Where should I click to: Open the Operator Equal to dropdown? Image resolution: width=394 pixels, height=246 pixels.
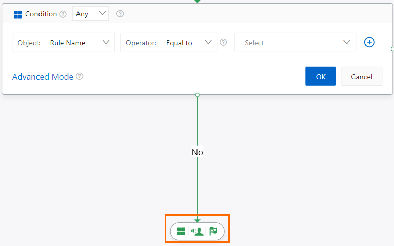[169, 42]
